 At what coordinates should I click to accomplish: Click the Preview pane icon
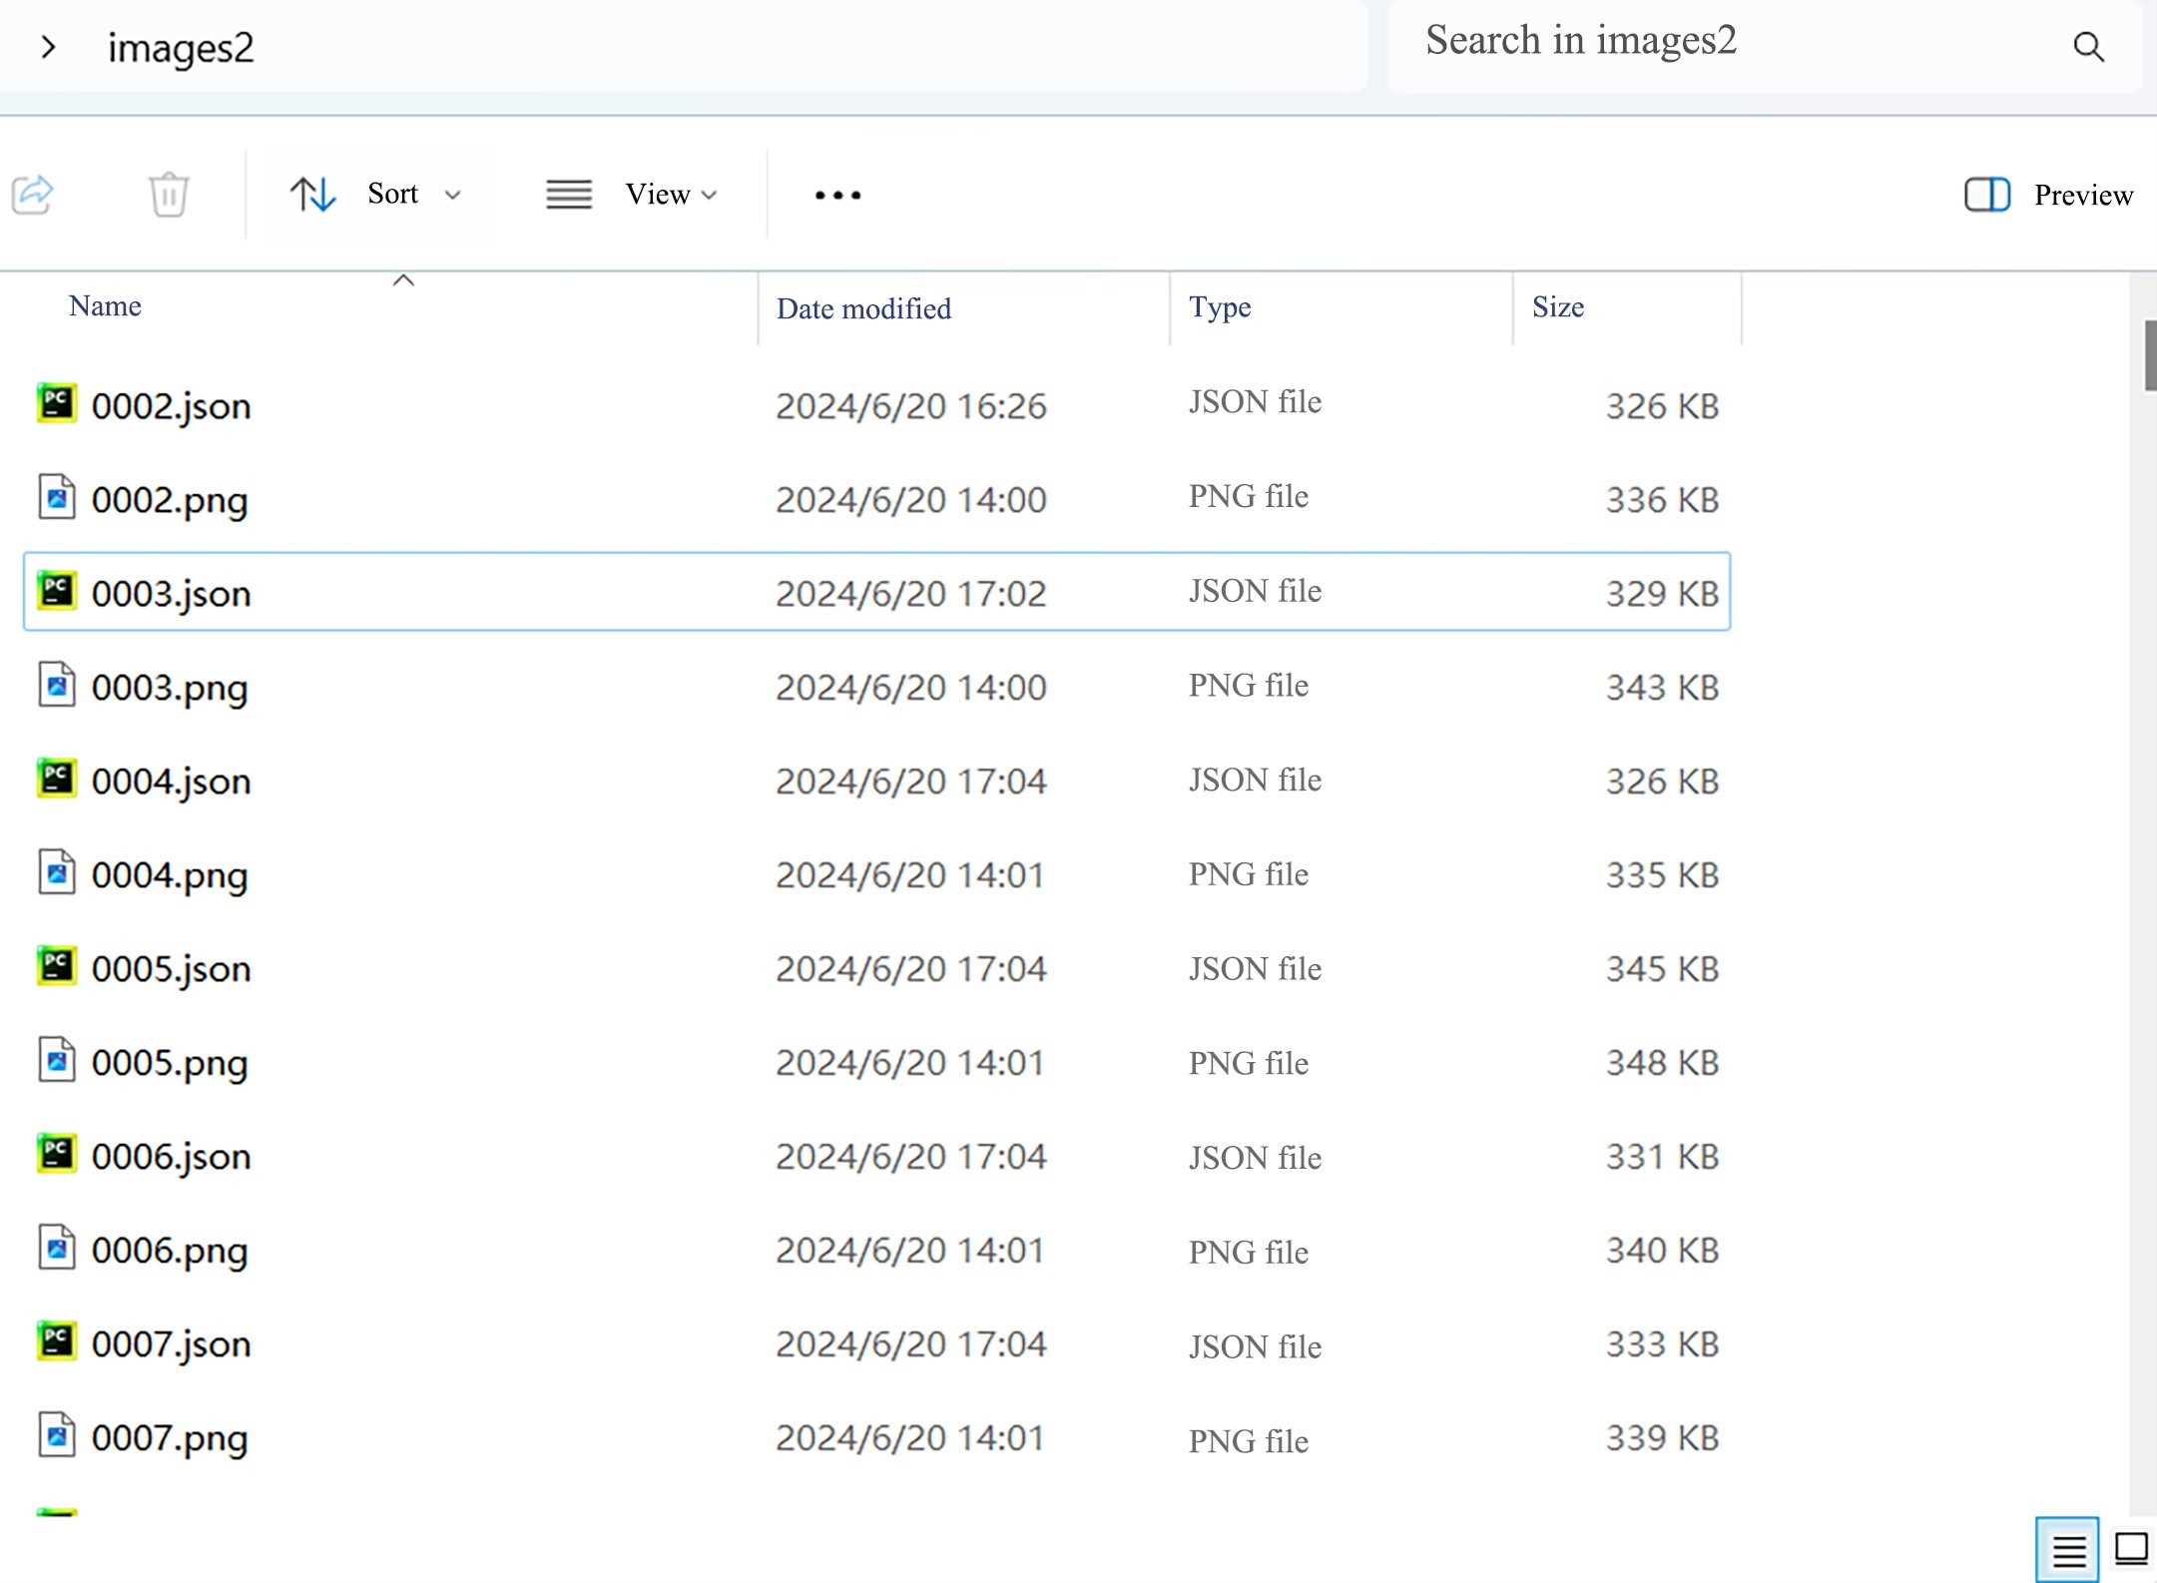tap(1987, 195)
